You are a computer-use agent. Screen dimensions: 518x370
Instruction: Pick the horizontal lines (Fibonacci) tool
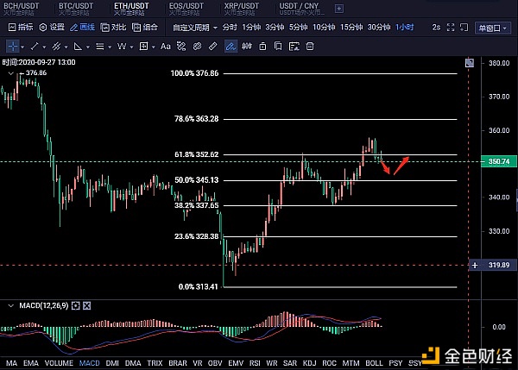point(100,47)
